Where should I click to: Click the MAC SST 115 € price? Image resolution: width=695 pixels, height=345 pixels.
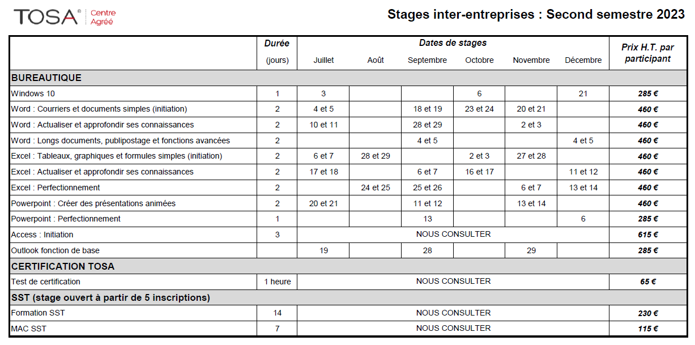[x=648, y=329]
